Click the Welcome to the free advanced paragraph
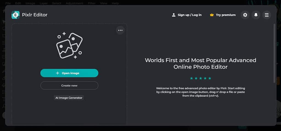 (x=201, y=92)
